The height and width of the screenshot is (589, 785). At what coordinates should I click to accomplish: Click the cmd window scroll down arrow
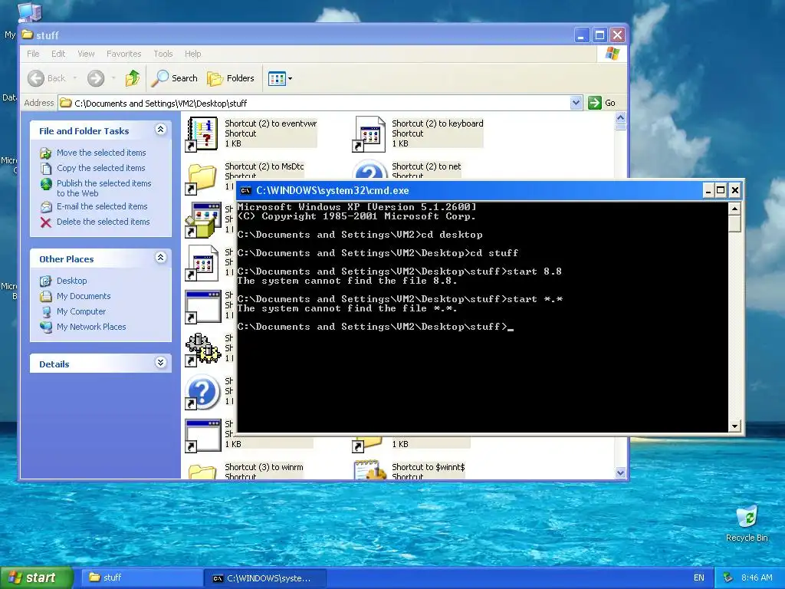[x=734, y=426]
